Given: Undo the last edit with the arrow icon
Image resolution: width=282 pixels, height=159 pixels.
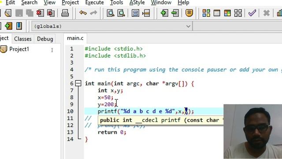Looking at the screenshot, I should point(83,13).
